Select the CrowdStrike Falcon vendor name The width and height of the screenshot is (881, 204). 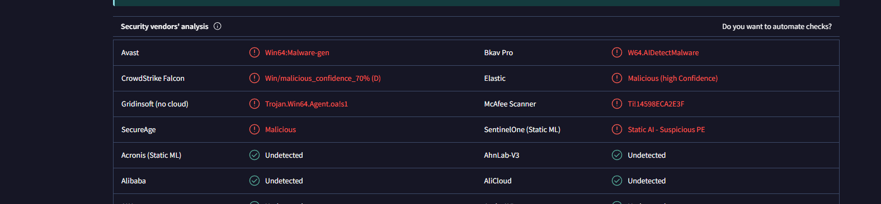(153, 78)
